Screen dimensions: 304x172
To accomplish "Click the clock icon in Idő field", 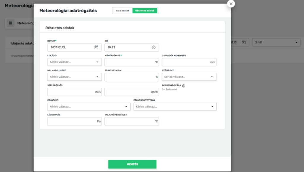I will click(x=153, y=47).
